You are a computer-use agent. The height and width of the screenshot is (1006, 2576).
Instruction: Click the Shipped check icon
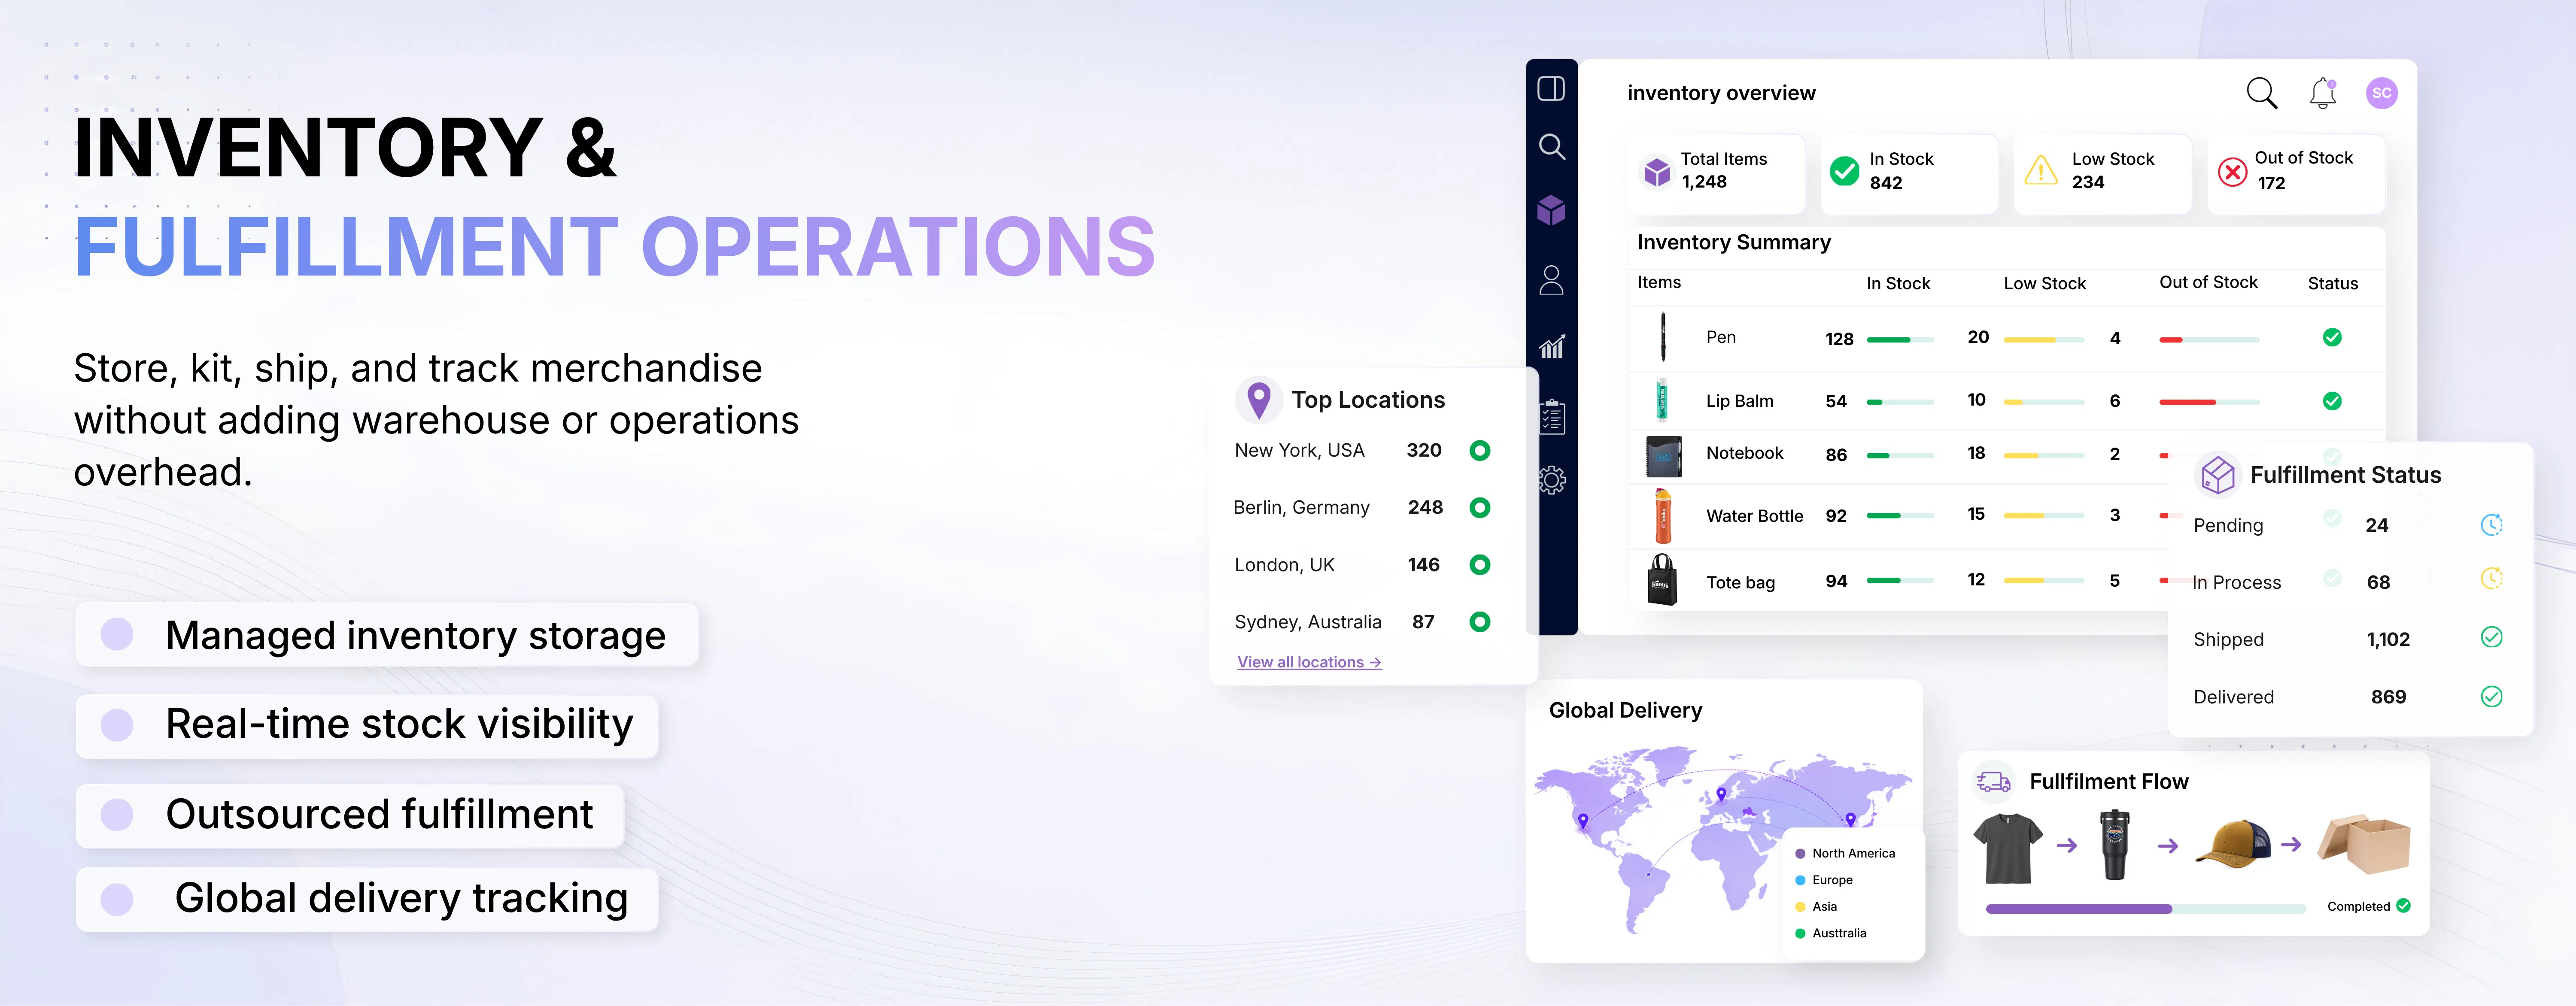coord(2491,637)
